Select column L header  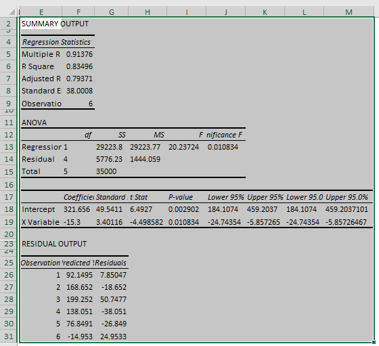(305, 12)
